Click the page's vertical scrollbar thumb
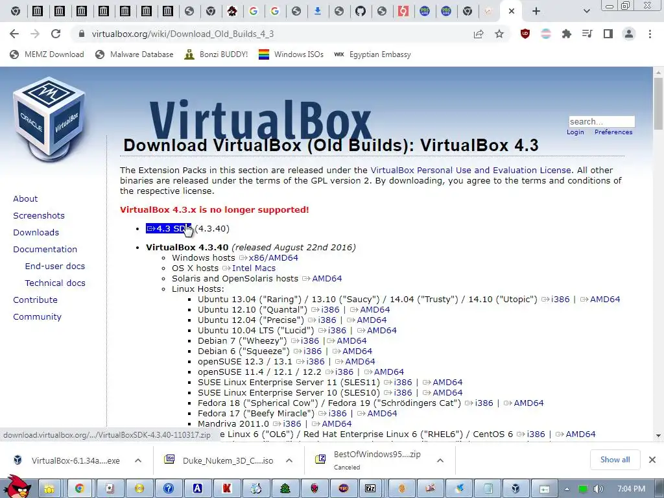The image size is (664, 498). coord(658,104)
